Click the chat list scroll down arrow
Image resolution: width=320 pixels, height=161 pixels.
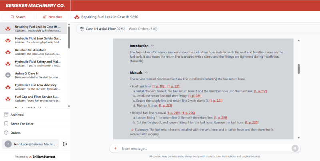click(69, 106)
